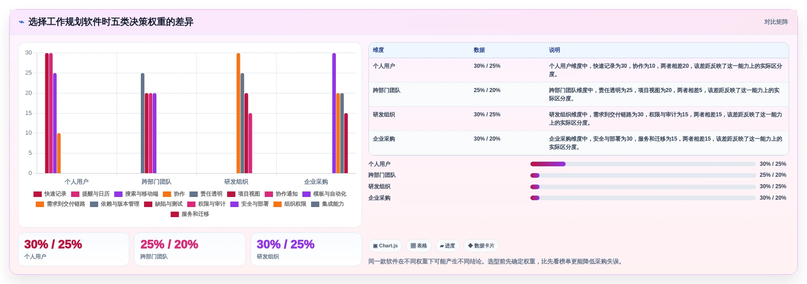Viewport: 807px width, 284px height.
Task: Select the 表格 grid icon chip
Action: pyautogui.click(x=419, y=246)
